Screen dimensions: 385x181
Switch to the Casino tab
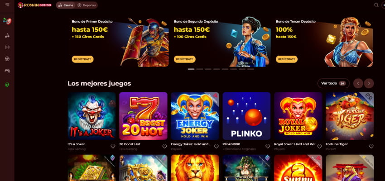(66, 5)
